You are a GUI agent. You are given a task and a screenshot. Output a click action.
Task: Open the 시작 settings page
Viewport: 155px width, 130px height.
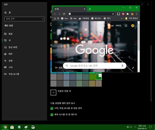tap(8, 67)
